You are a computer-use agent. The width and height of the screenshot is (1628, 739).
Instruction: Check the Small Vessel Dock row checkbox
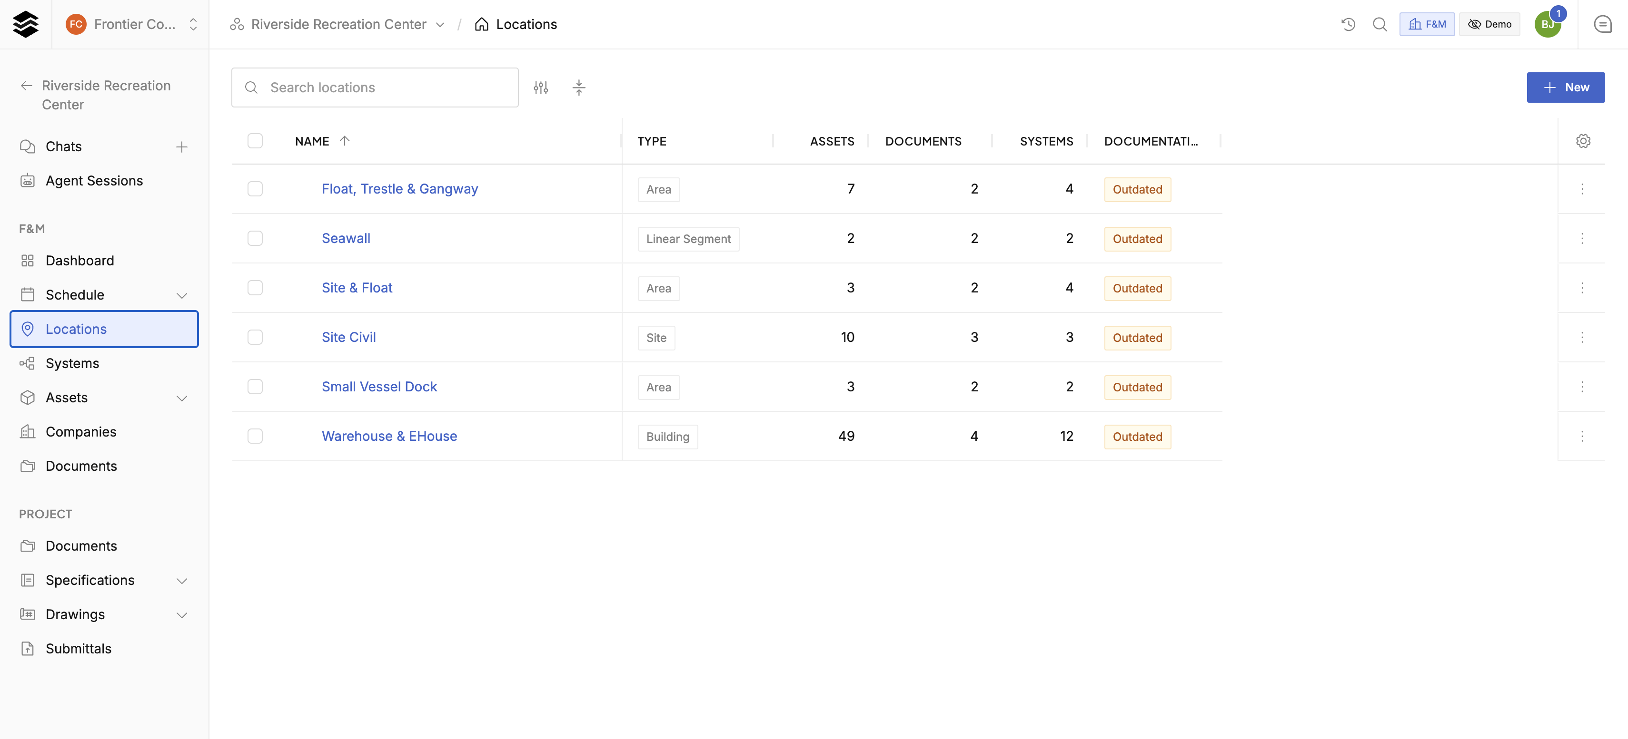point(255,387)
